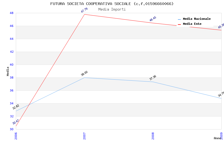This screenshot has width=224, height=145.
Task: Select the Media Nazionale legend label
Action: [197, 19]
